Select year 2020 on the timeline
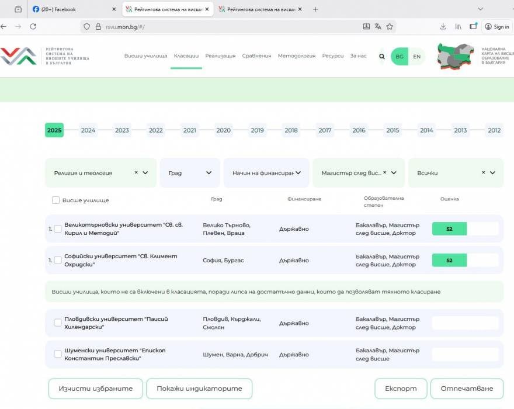This screenshot has height=409, width=514. 223,130
